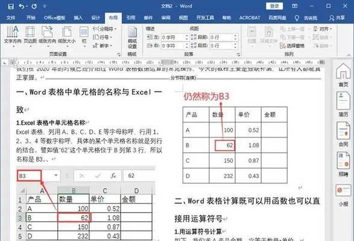Open the 纸张方向 orientation options

(x=47, y=36)
